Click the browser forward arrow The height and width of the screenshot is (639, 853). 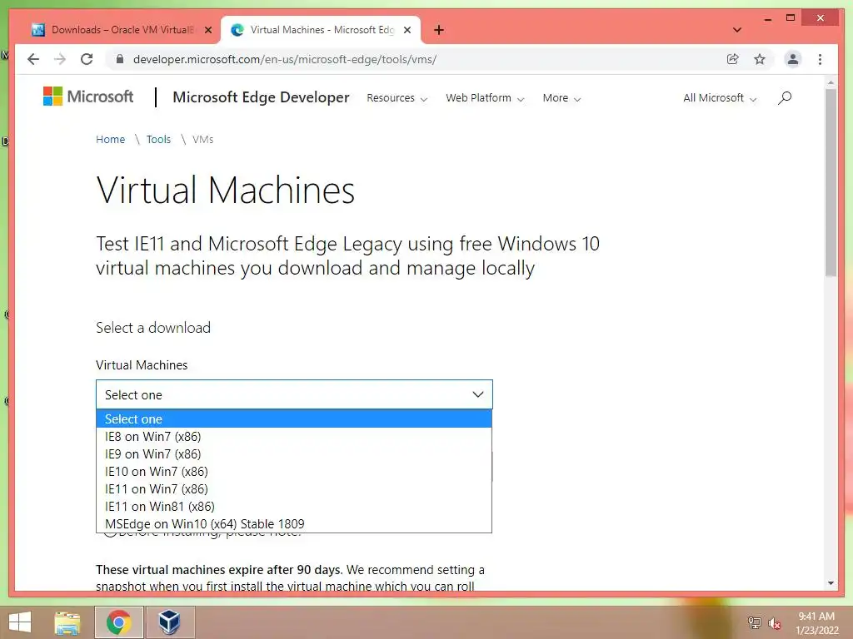point(60,59)
